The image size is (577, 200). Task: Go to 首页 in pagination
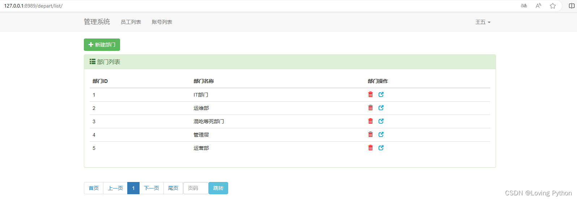coord(94,188)
